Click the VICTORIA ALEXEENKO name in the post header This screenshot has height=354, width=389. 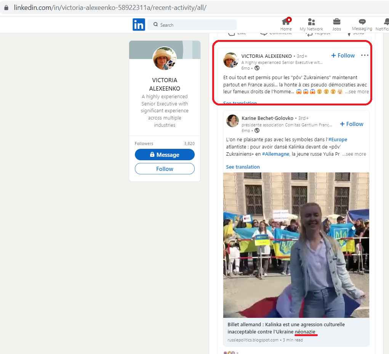(267, 56)
